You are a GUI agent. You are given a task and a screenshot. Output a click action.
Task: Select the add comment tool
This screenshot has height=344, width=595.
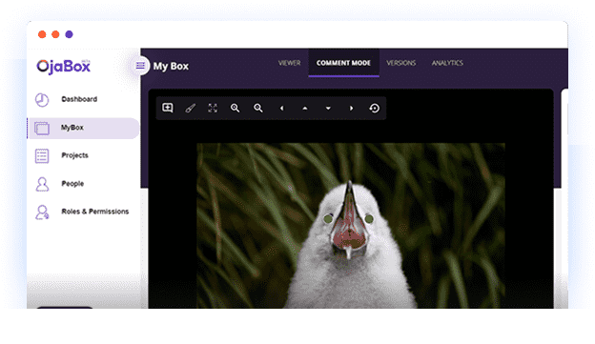tap(168, 108)
